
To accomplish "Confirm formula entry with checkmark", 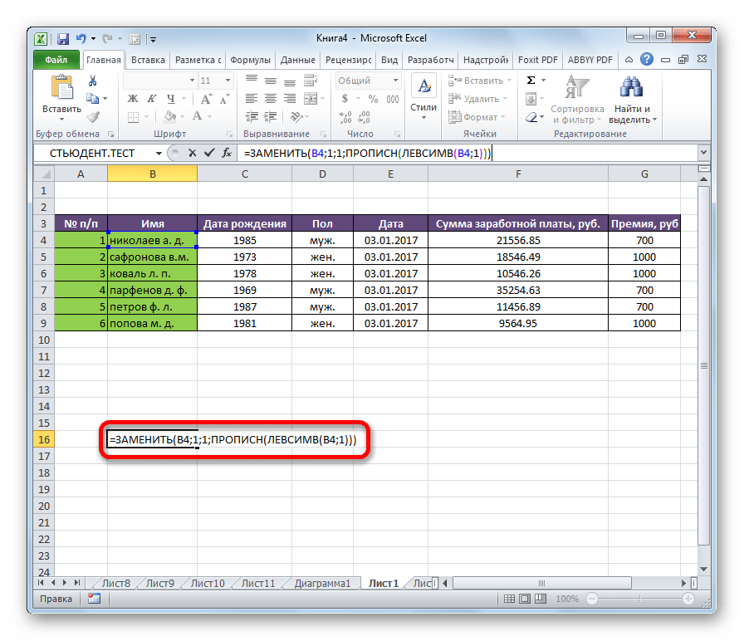I will (209, 153).
